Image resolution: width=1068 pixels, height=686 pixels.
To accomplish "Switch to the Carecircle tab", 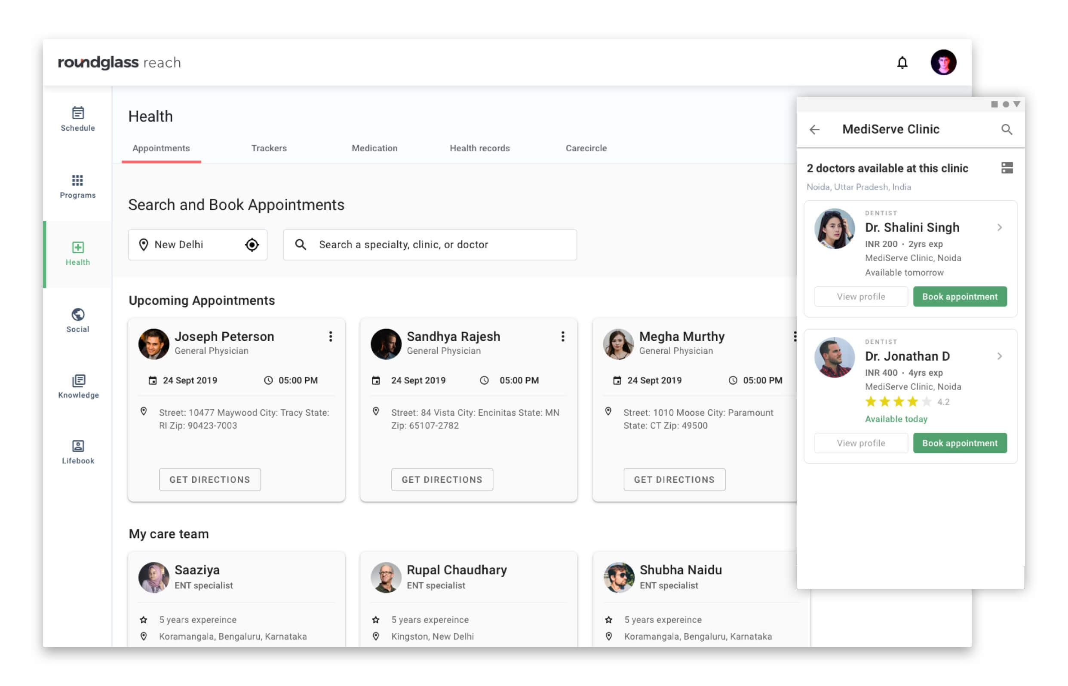I will [x=586, y=148].
